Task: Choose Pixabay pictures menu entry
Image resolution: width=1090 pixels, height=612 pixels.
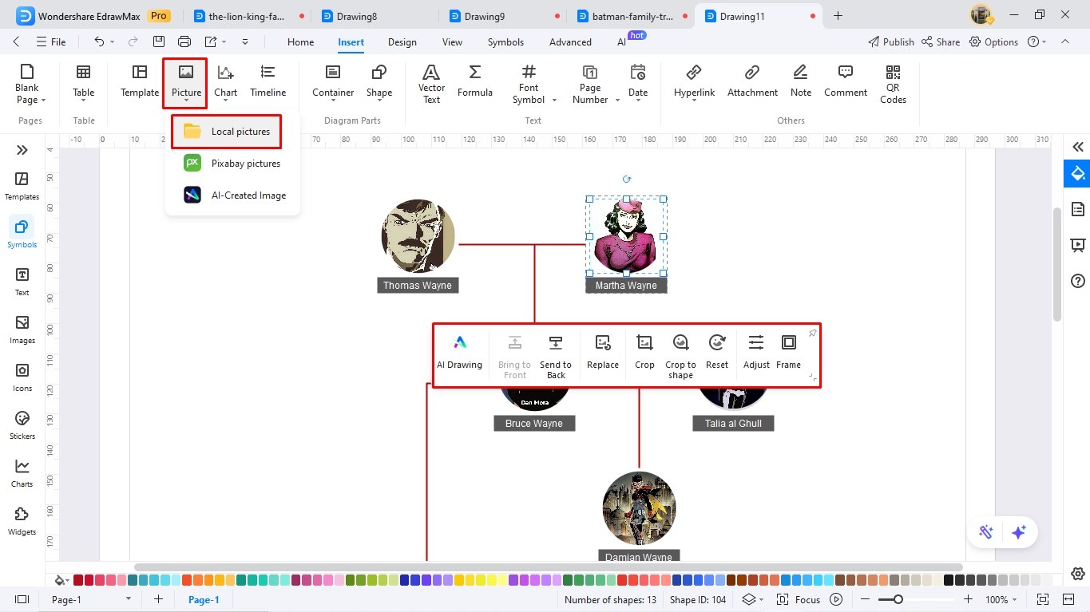Action: point(232,164)
